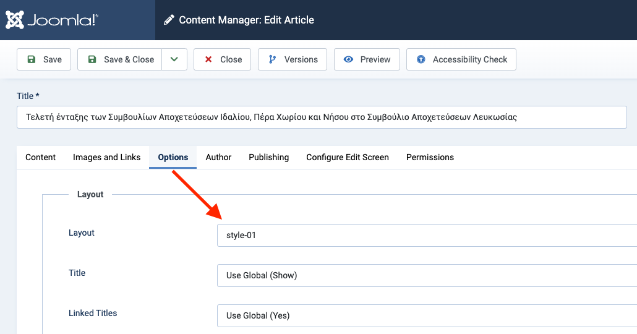Click the Joomla logo icon

click(x=15, y=20)
